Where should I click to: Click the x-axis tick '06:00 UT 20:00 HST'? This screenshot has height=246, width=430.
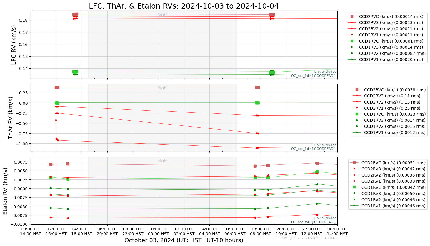[x=107, y=231]
